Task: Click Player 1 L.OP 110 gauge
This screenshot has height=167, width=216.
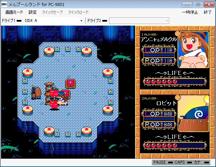Action: (159, 50)
